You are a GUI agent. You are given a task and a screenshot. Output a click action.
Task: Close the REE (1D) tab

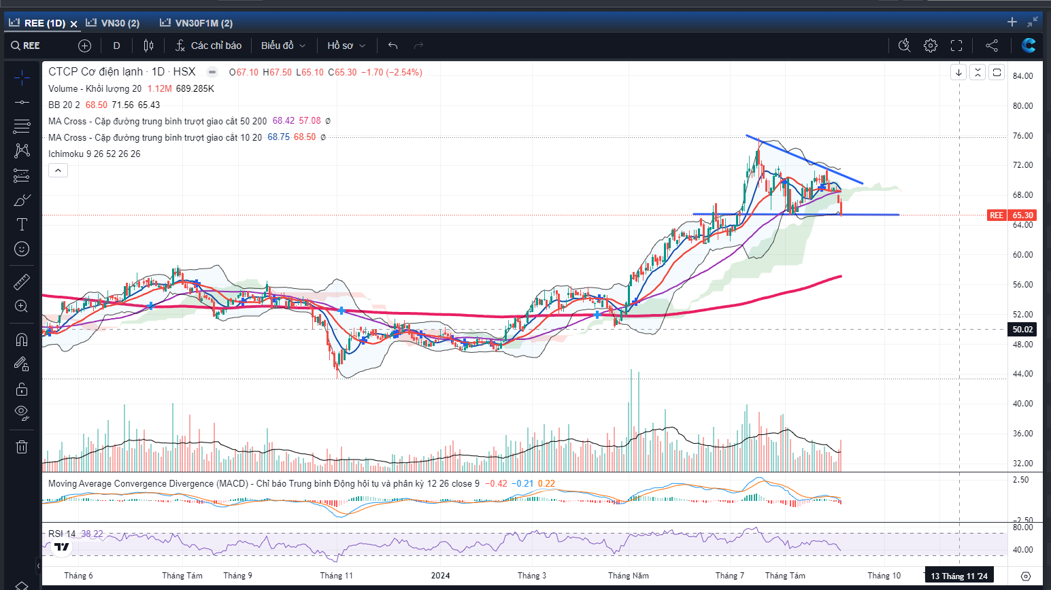pos(73,24)
